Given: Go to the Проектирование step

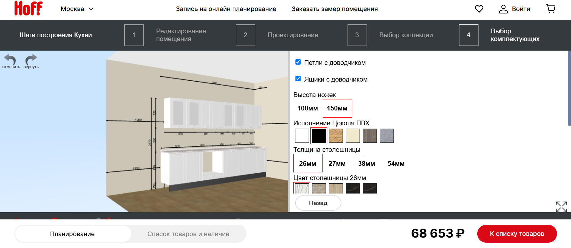Looking at the screenshot, I should pos(292,35).
